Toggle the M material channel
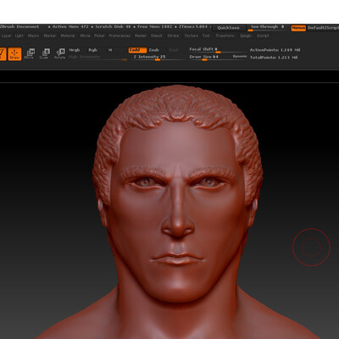The width and height of the screenshot is (339, 339). pyautogui.click(x=110, y=50)
